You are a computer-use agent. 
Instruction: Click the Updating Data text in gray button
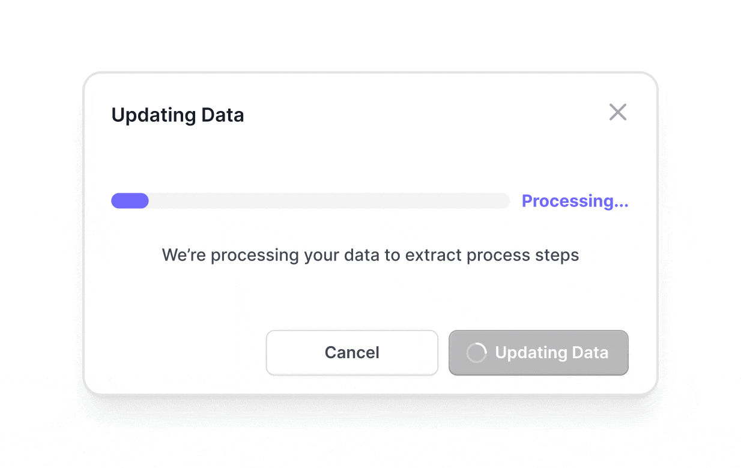point(551,353)
